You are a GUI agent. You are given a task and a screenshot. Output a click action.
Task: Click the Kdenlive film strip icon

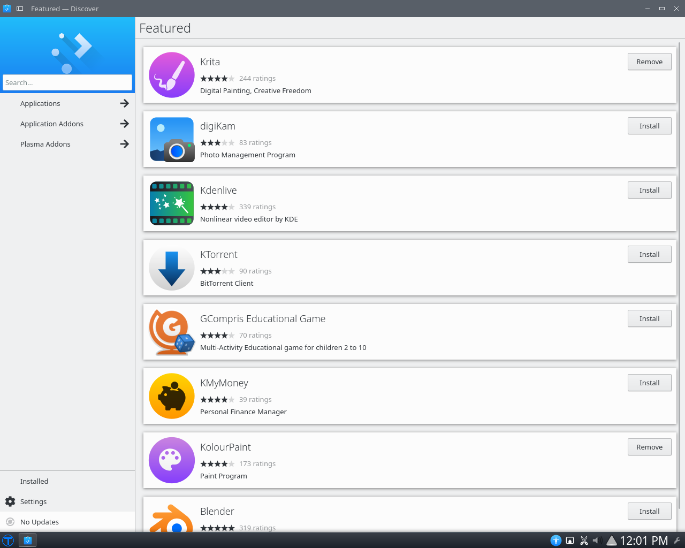[172, 203]
